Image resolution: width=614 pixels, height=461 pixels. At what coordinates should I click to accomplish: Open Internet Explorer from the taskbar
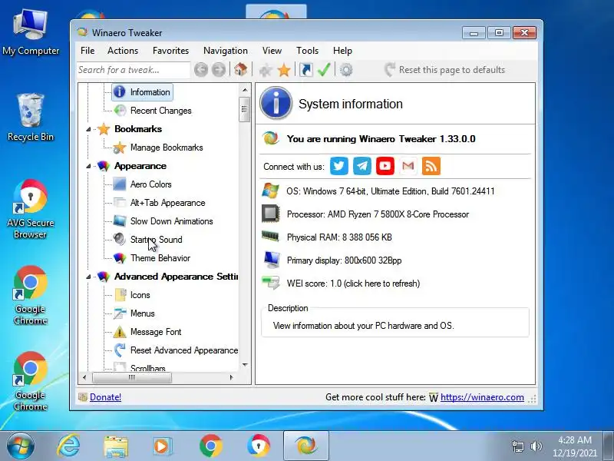coord(68,446)
